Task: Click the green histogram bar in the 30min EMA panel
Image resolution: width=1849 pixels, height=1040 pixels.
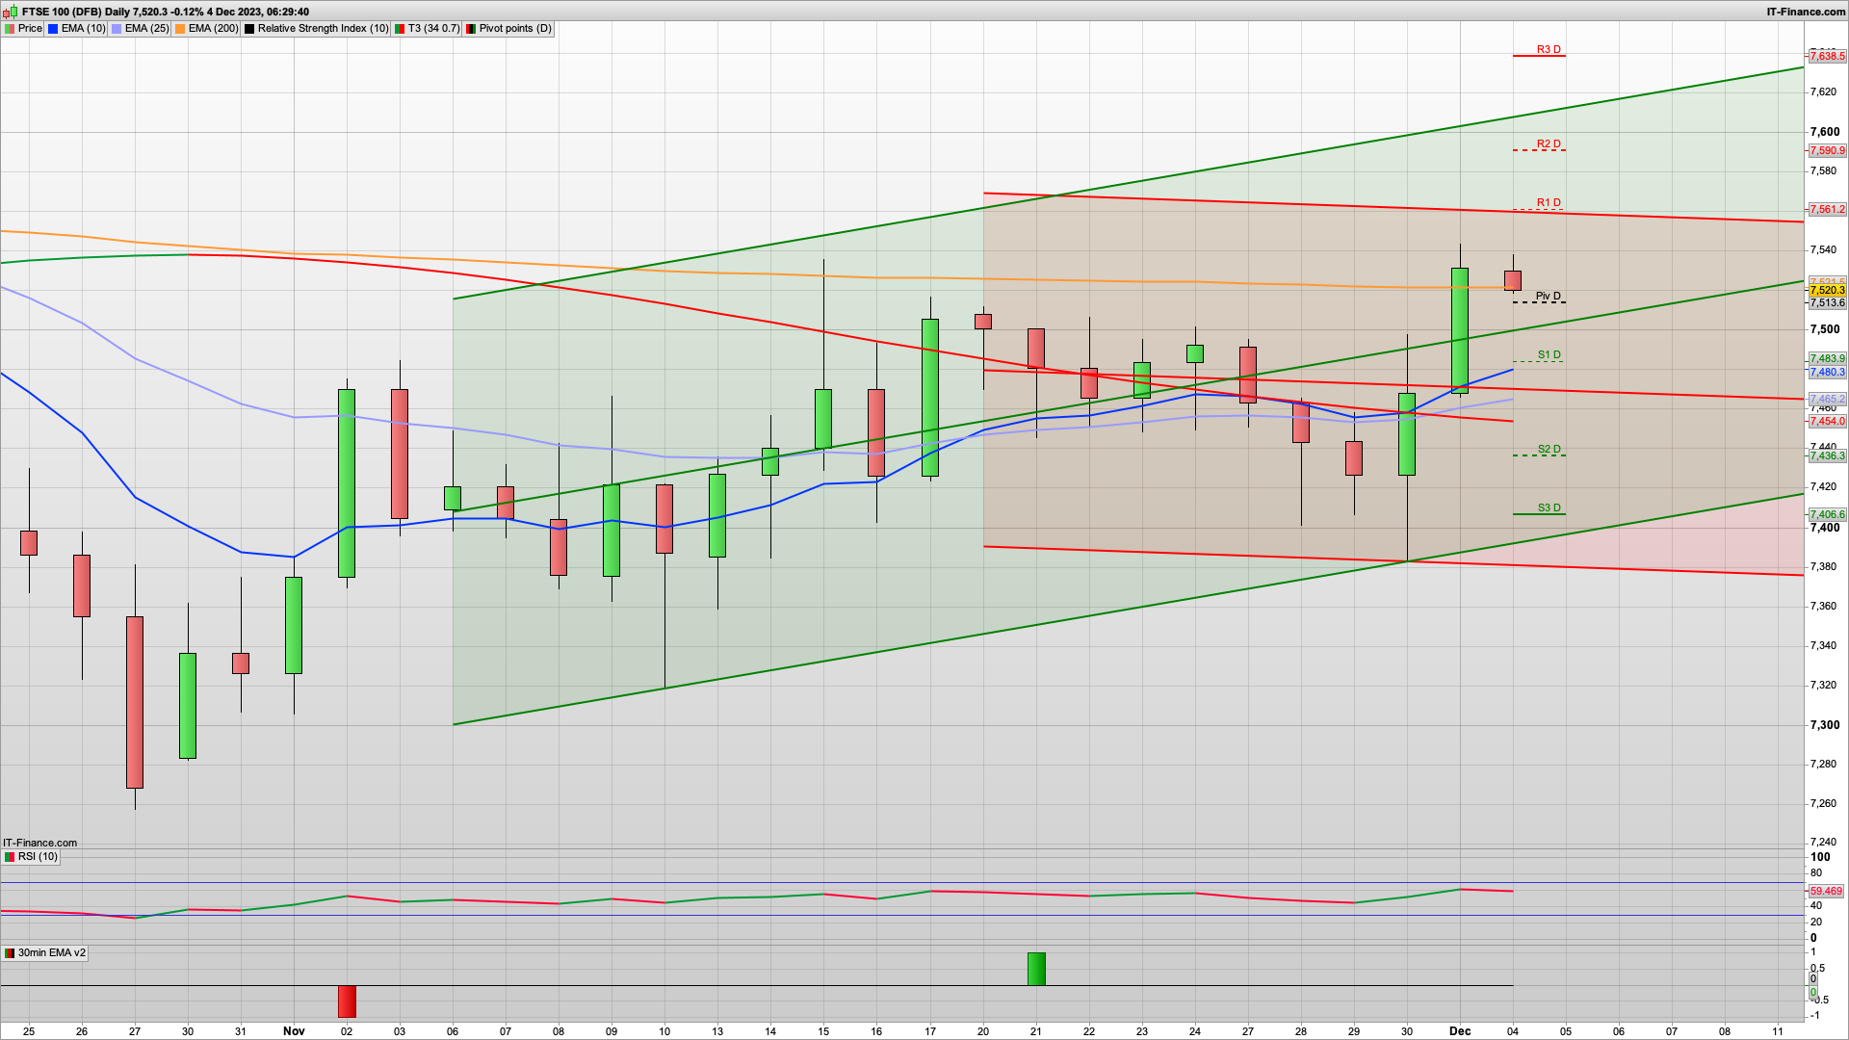Action: pos(1036,969)
